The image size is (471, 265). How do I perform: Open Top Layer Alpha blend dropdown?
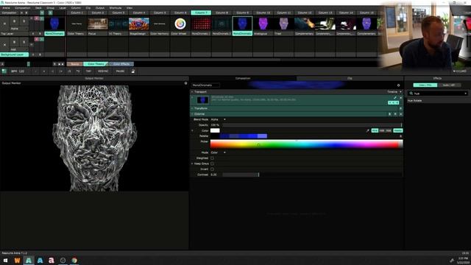(x=18, y=29)
